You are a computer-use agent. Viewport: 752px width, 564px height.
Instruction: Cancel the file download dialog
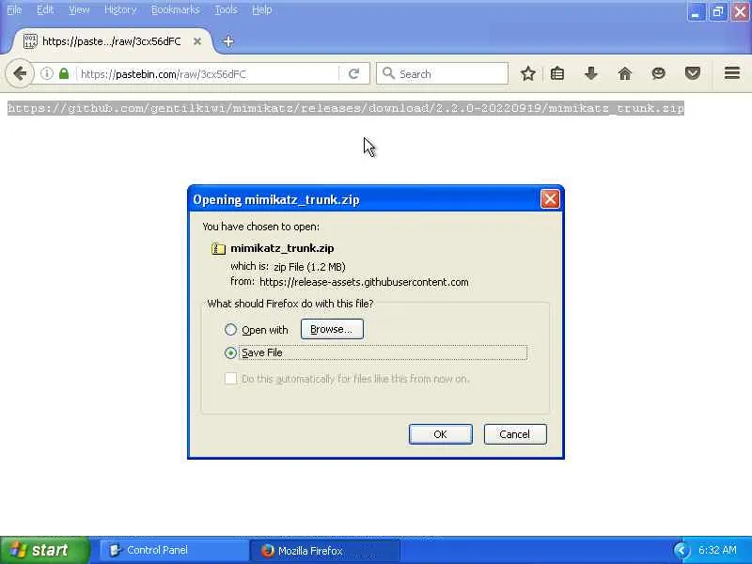click(x=514, y=434)
